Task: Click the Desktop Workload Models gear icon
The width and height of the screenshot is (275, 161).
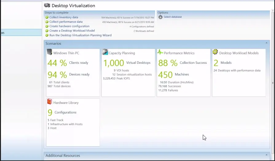Action: (x=215, y=52)
